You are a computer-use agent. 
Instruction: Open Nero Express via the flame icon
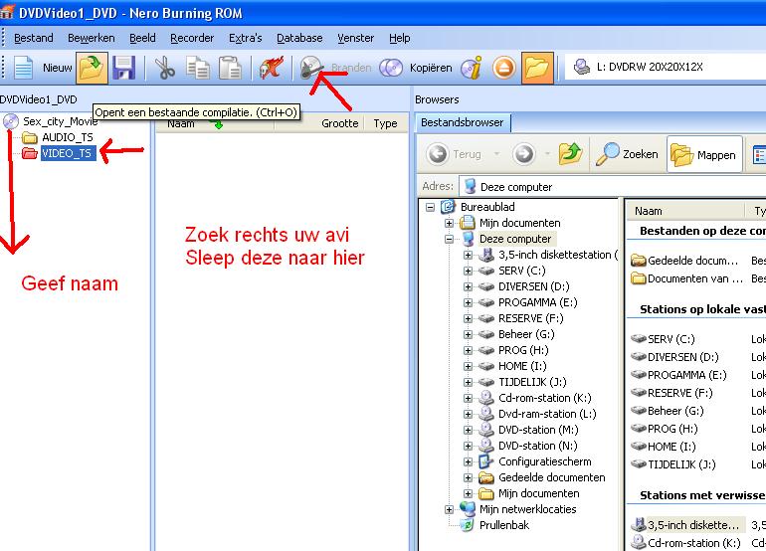[x=272, y=68]
